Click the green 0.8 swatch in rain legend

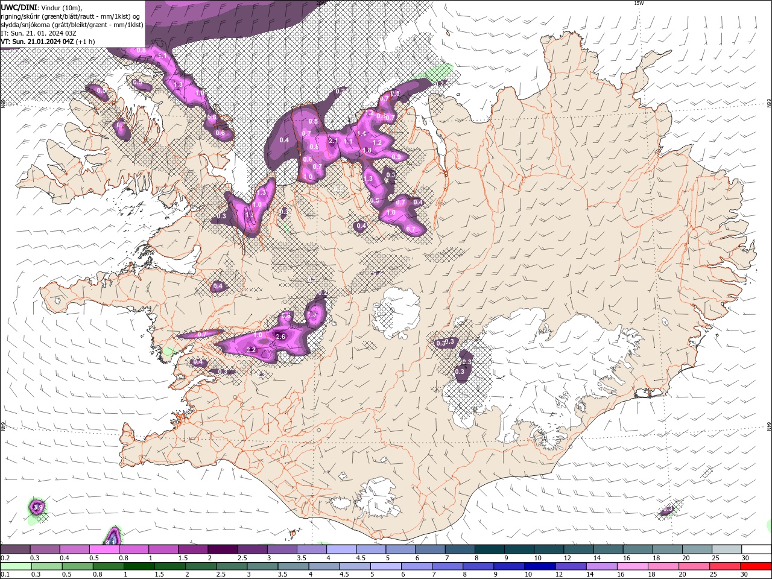109,566
